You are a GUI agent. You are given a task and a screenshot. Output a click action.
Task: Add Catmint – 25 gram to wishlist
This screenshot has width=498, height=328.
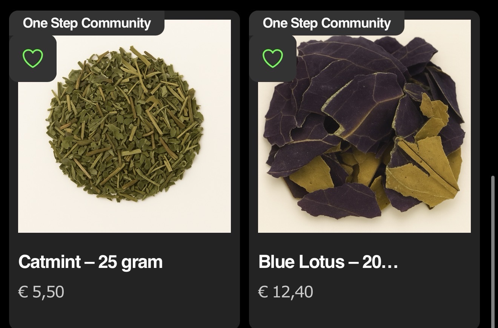(33, 59)
